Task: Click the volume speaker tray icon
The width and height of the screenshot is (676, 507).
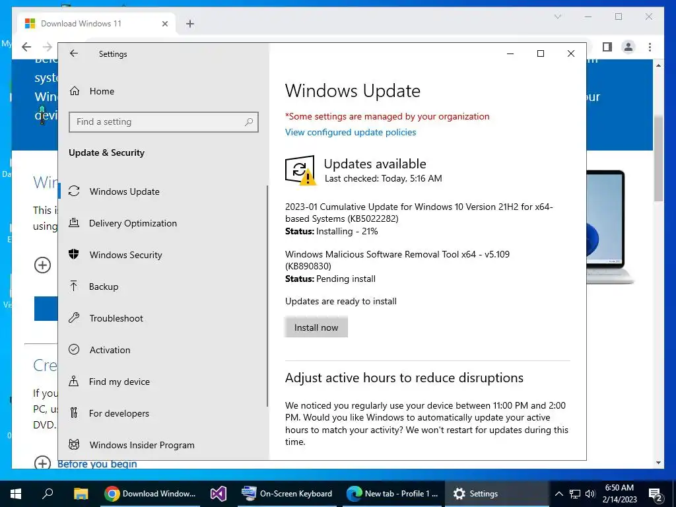Action: point(590,494)
